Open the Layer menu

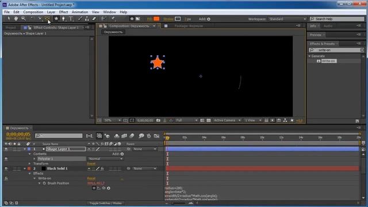click(x=51, y=12)
